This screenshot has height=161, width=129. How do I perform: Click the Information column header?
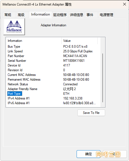(x=34, y=41)
